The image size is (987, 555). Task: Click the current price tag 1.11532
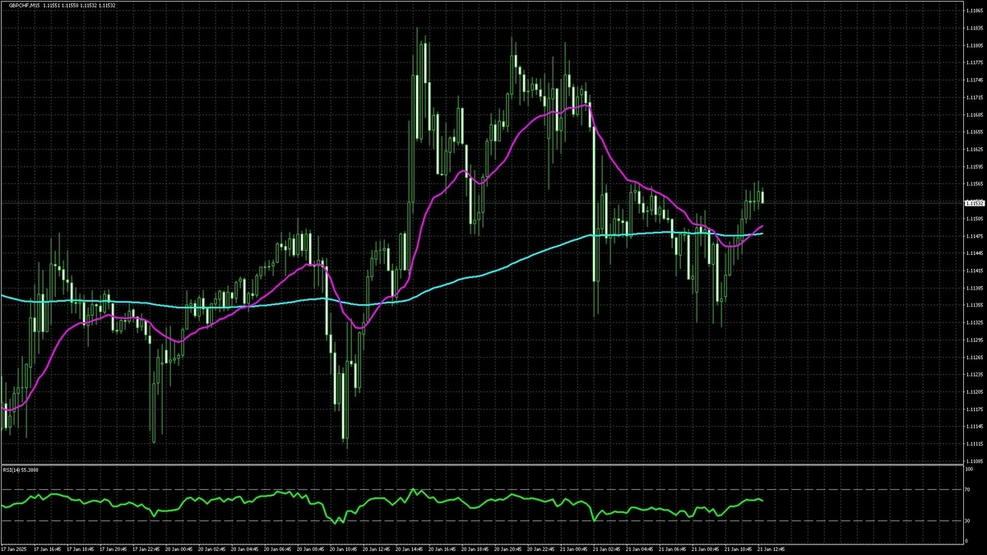click(974, 202)
